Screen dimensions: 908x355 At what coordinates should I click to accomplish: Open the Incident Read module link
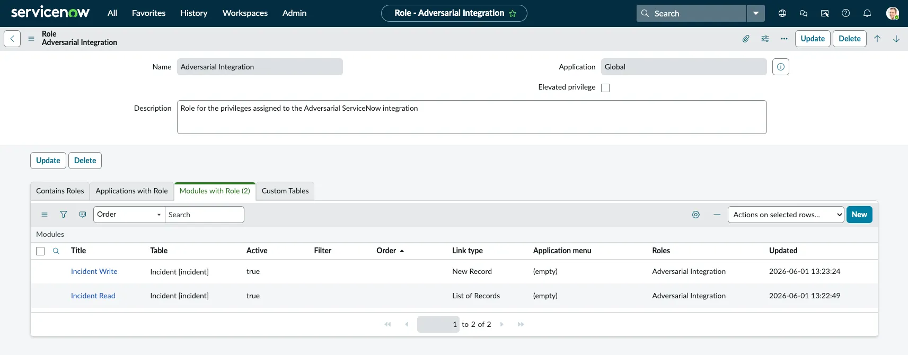tap(93, 296)
